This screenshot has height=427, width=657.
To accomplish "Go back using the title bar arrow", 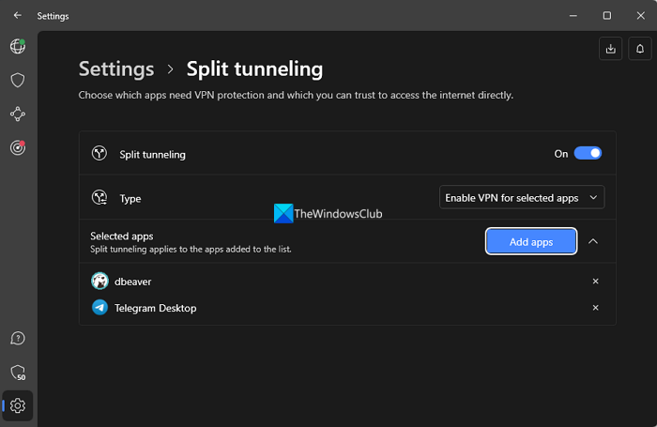I will 17,15.
